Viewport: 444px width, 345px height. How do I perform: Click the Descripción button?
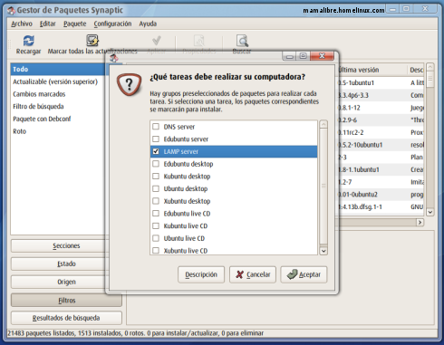click(x=201, y=274)
